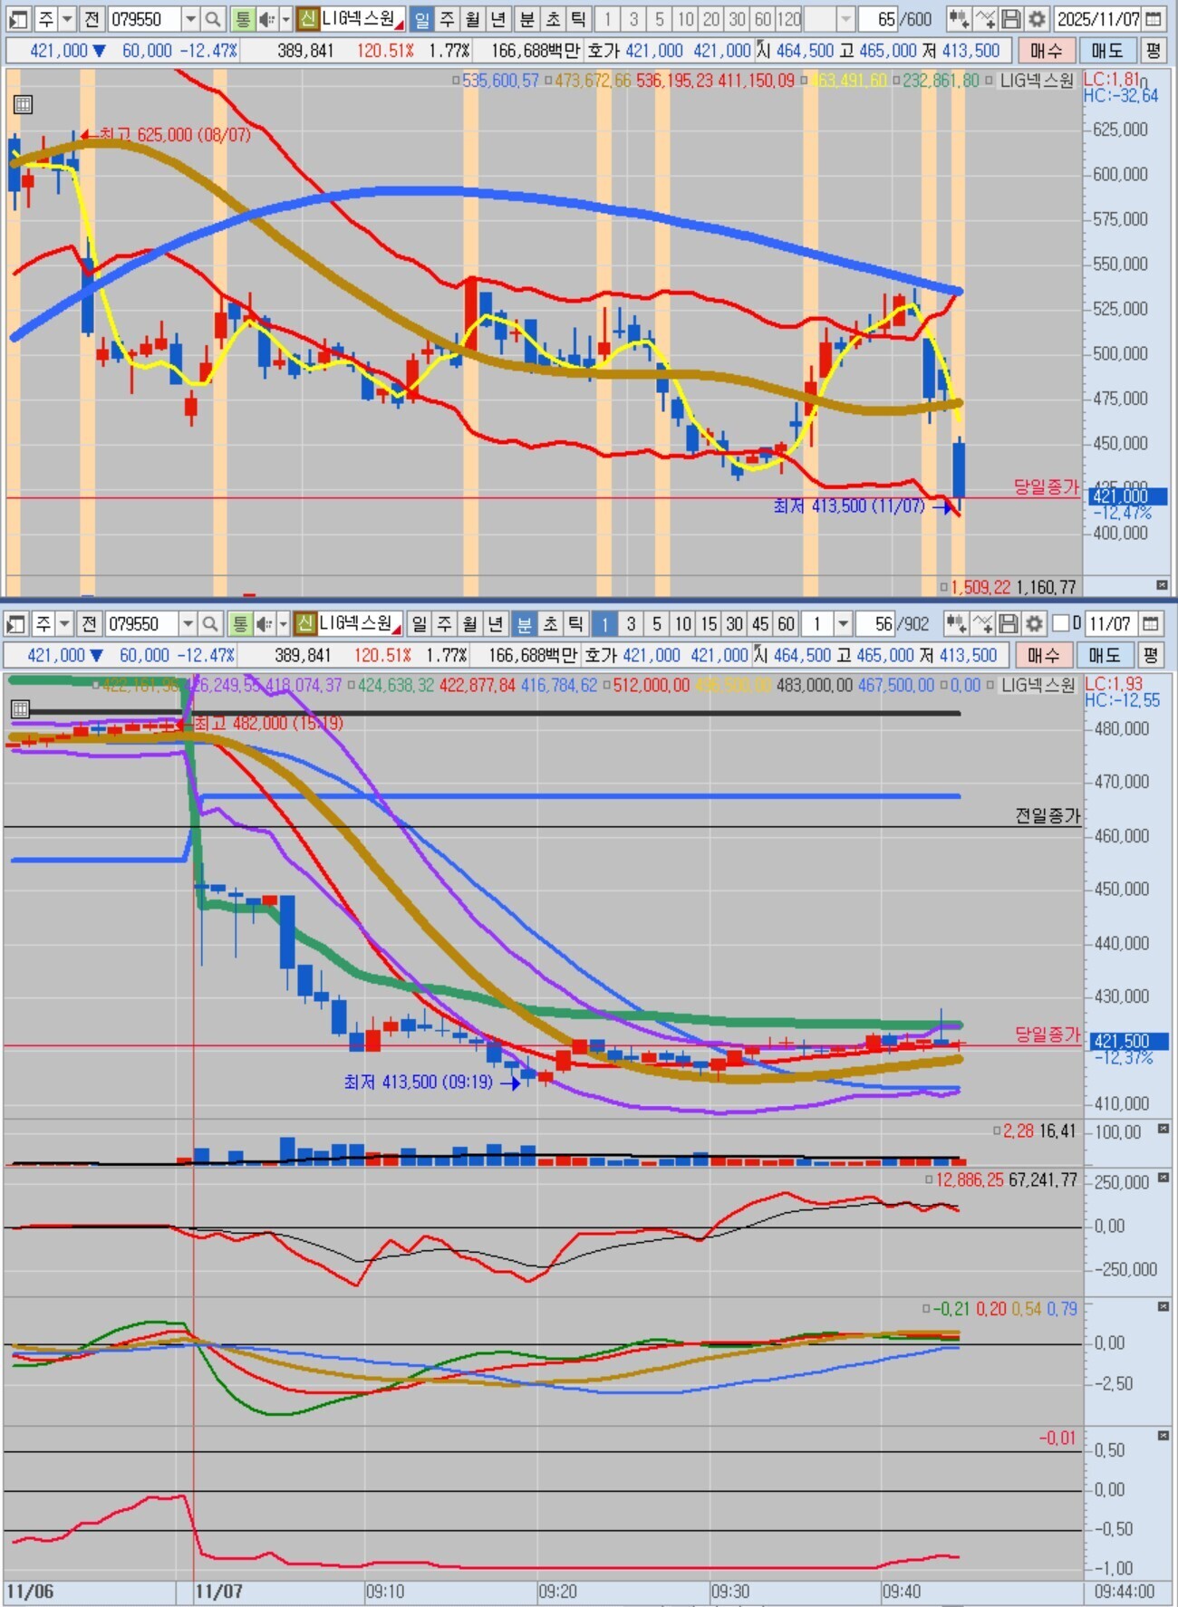Click the speaker icon in the bottom chart toolbar
Image resolution: width=1178 pixels, height=1607 pixels.
coord(264,624)
